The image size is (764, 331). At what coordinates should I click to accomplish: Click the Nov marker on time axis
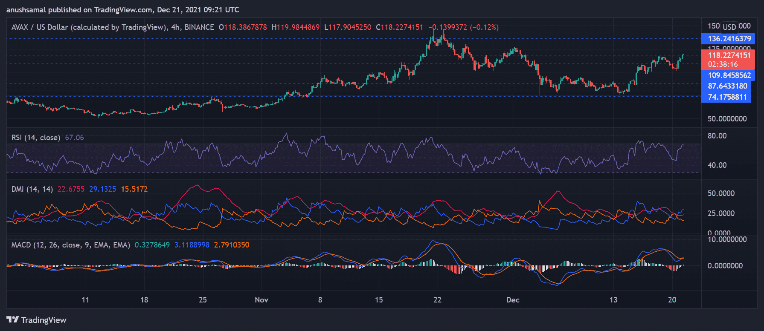click(x=261, y=300)
